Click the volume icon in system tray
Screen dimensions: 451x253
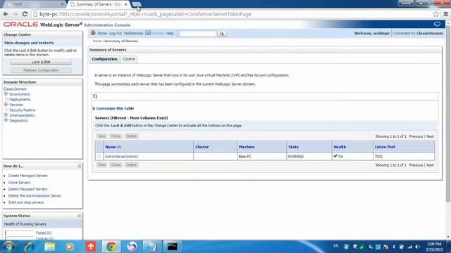click(x=417, y=247)
